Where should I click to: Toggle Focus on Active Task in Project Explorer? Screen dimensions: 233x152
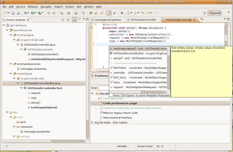pyautogui.click(x=75, y=20)
